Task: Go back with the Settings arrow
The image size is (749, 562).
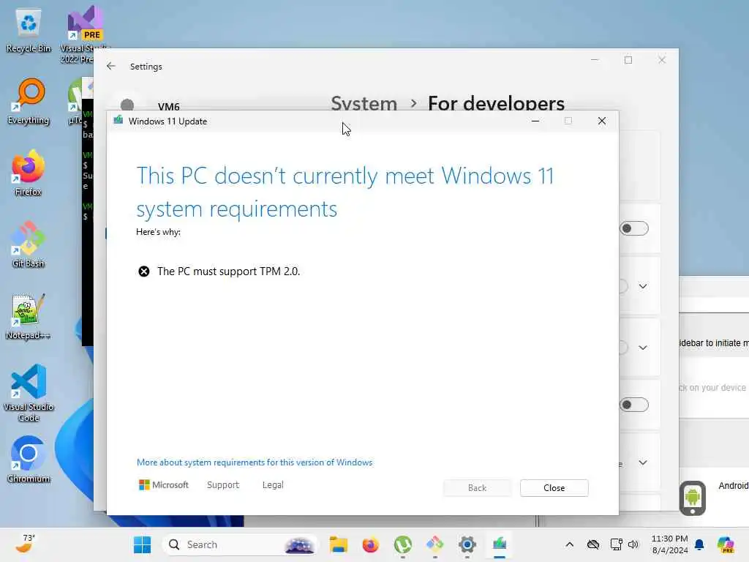Action: pyautogui.click(x=111, y=66)
